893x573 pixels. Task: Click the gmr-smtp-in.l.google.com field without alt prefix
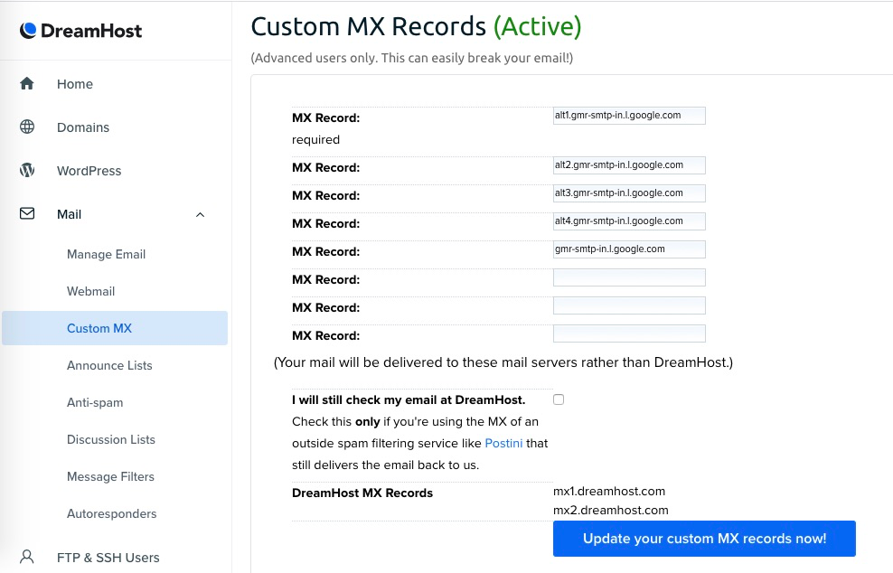[x=629, y=249]
